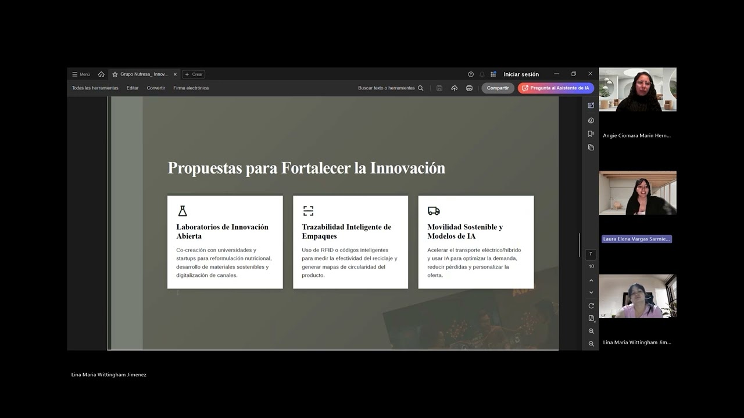Click the Buscar texto o herramientas search field

[x=387, y=88]
